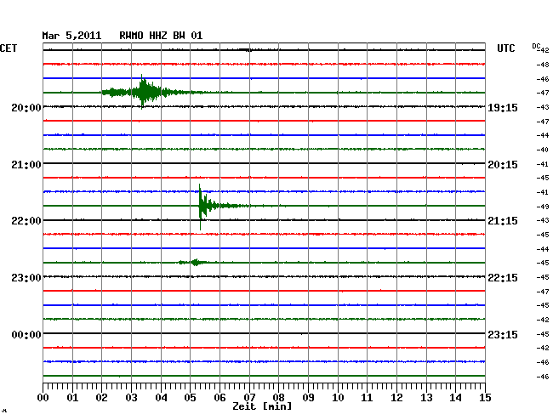Click the bottom axis minute label "01"
This screenshot has height=420, width=553.
(72, 398)
